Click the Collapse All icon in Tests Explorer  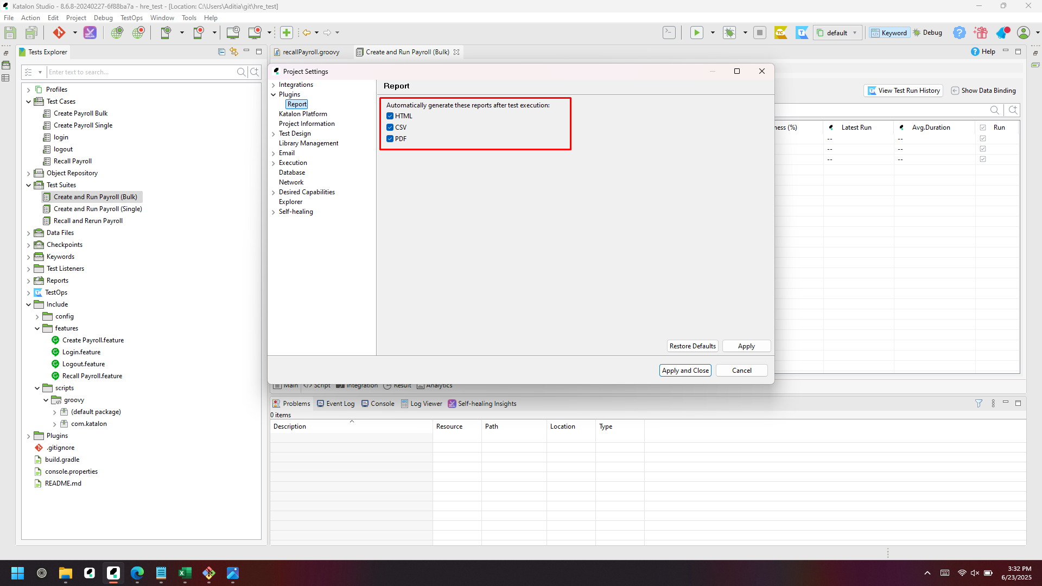[x=221, y=52]
